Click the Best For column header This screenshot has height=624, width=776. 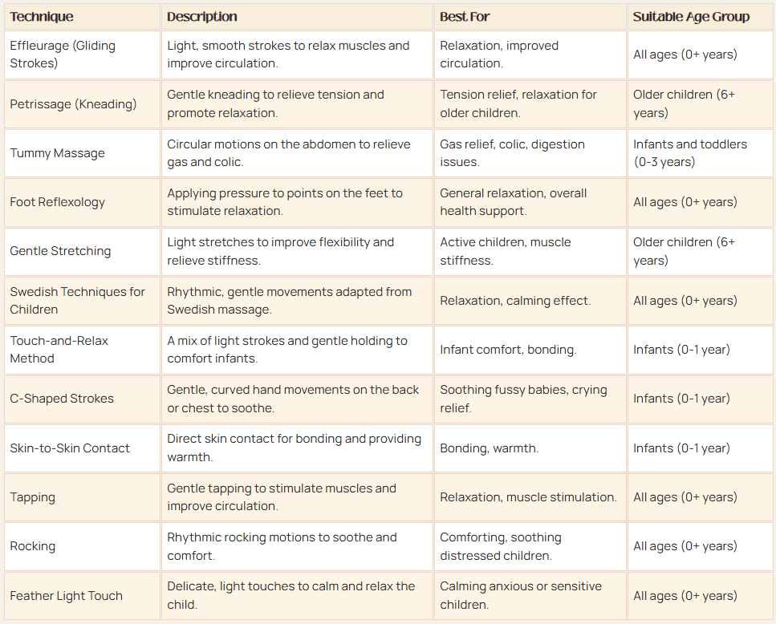tap(465, 17)
